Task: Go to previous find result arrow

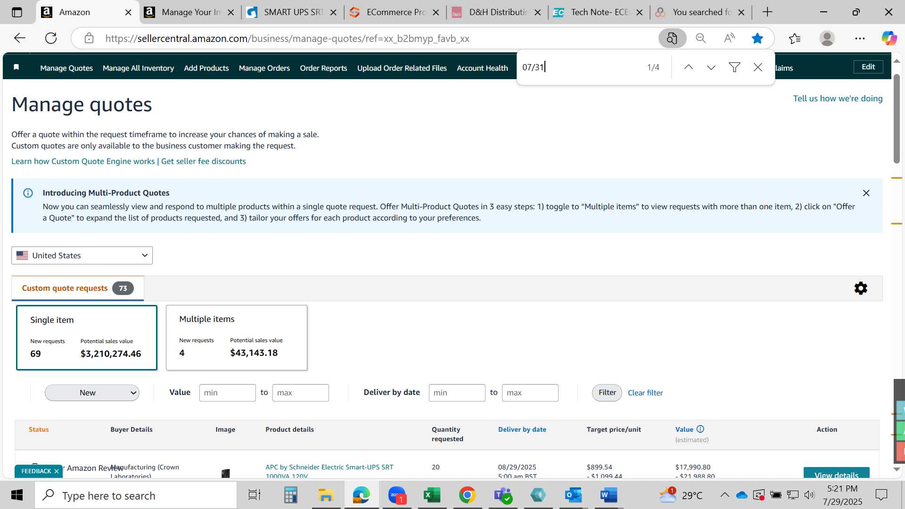Action: (689, 67)
